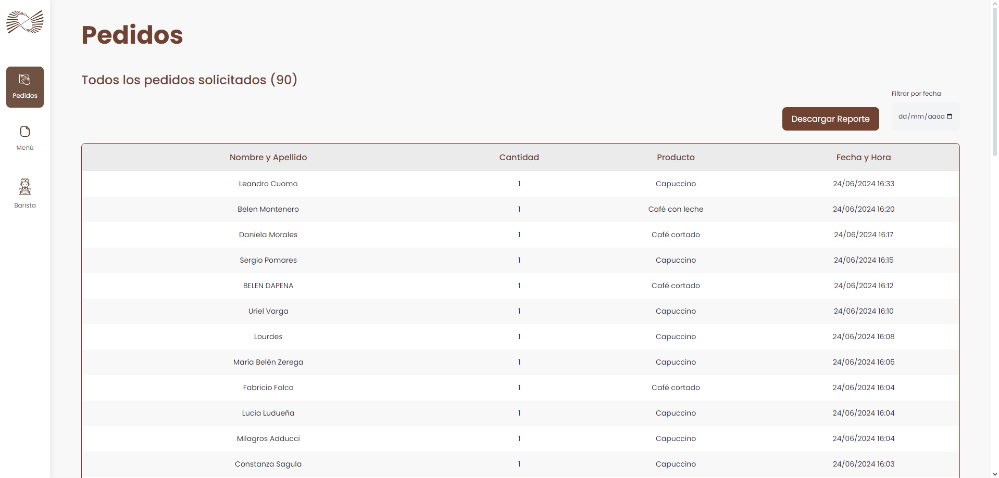Select the María Belén Zerega order
Image resolution: width=999 pixels, height=478 pixels.
[x=268, y=362]
